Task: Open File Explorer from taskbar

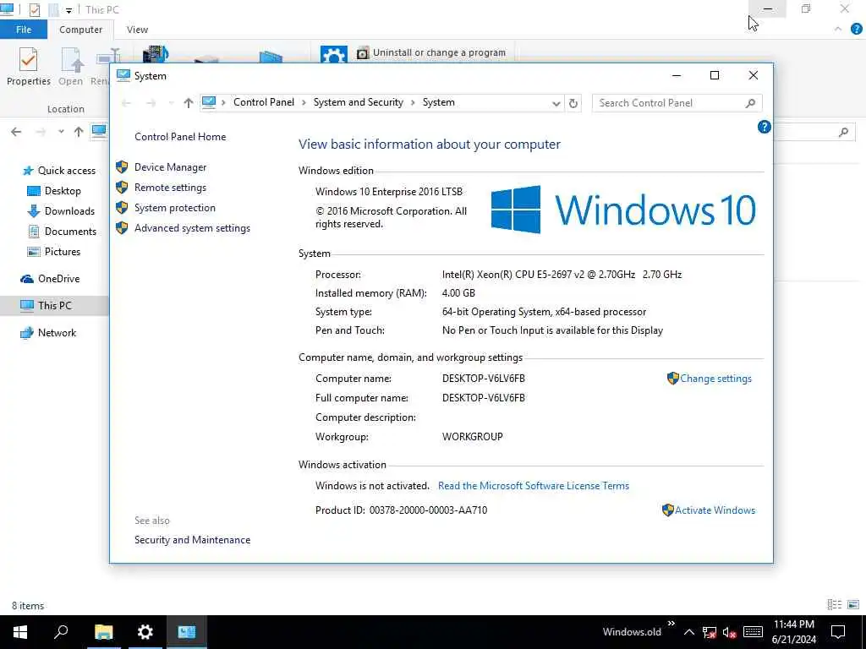Action: point(103,632)
